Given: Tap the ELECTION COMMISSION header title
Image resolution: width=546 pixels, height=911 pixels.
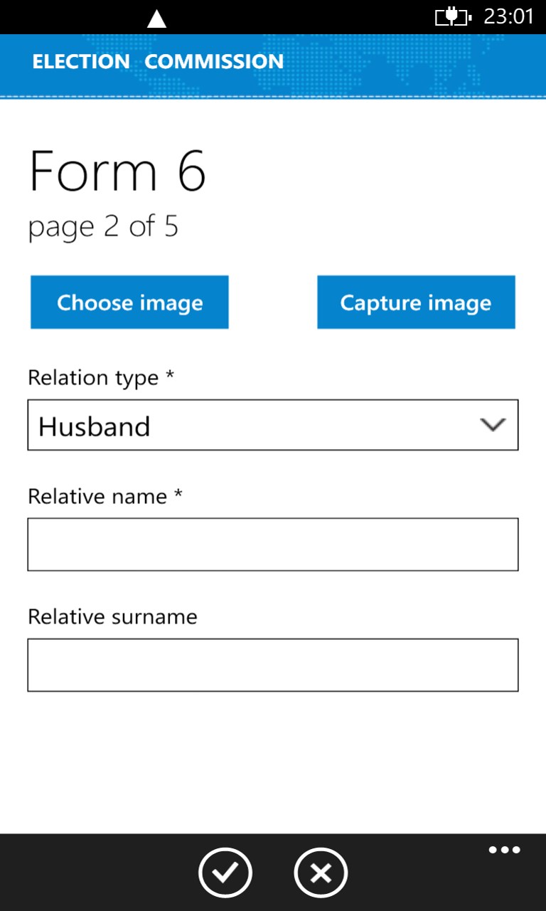Looking at the screenshot, I should pos(158,62).
